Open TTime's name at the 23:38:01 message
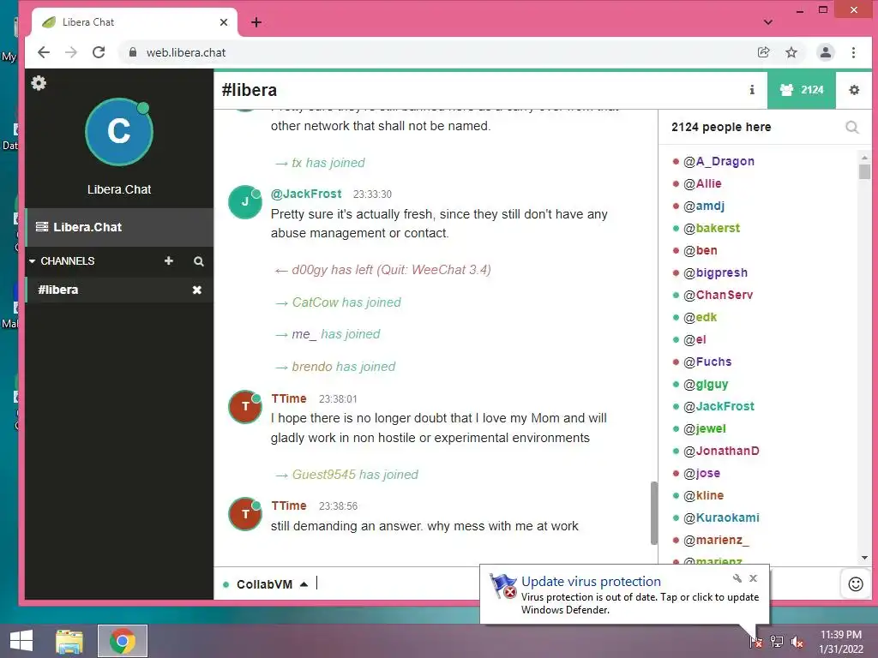 (x=289, y=398)
